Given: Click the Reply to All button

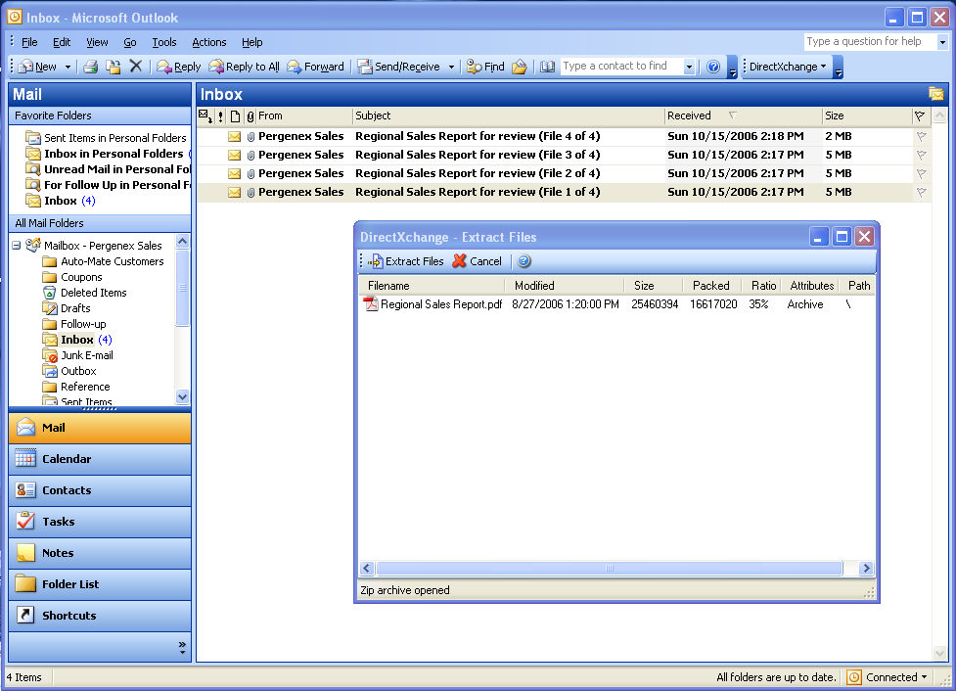Looking at the screenshot, I should point(244,67).
